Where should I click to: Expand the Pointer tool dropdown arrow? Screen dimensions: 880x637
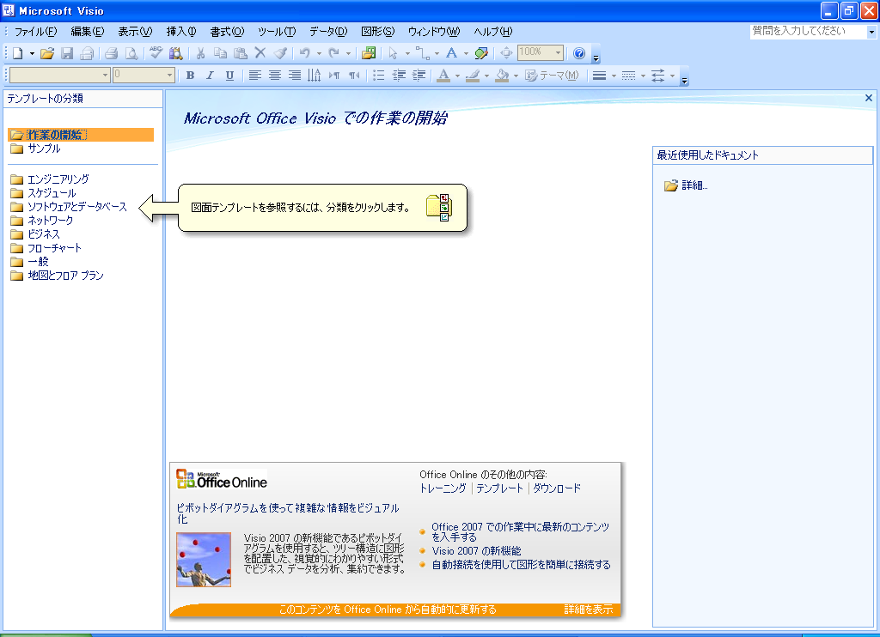(407, 54)
